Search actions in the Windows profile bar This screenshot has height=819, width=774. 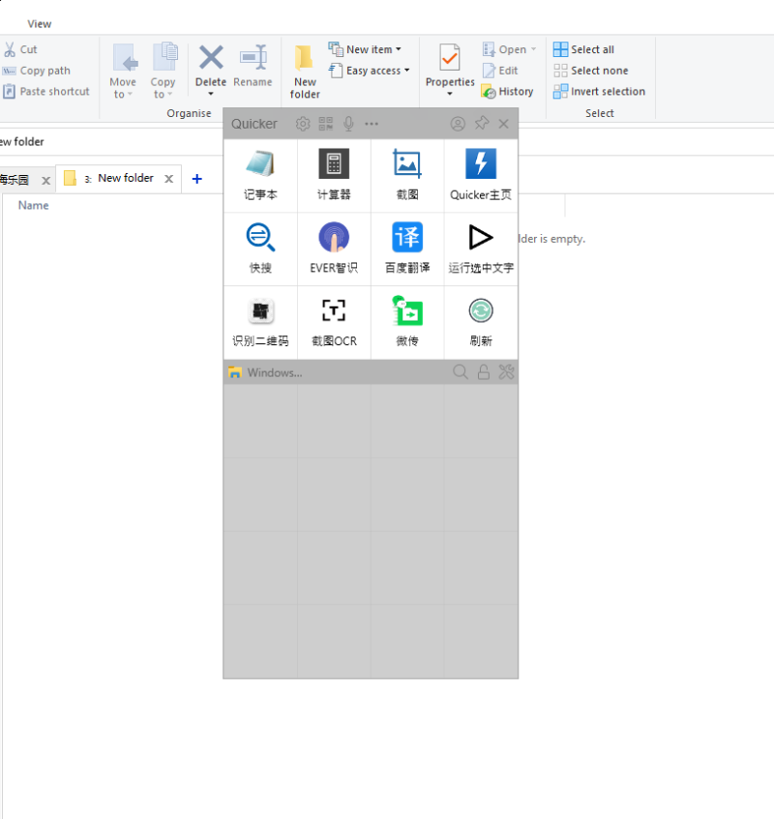[461, 372]
